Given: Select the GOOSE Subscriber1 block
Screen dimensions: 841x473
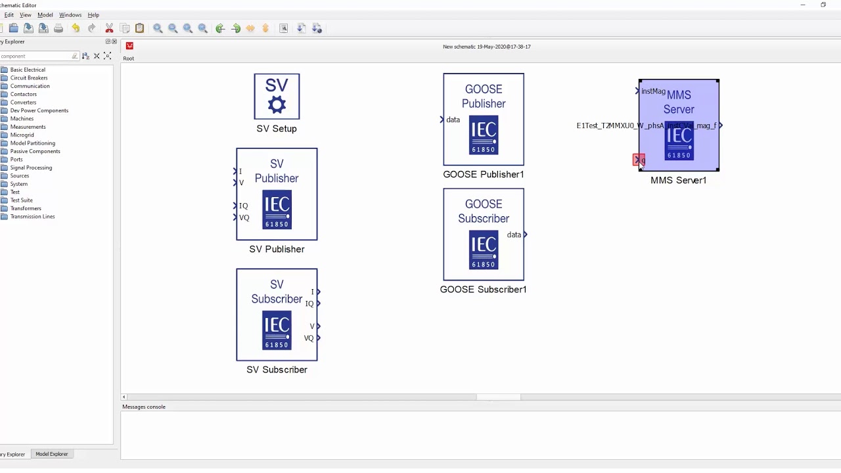Looking at the screenshot, I should click(484, 235).
